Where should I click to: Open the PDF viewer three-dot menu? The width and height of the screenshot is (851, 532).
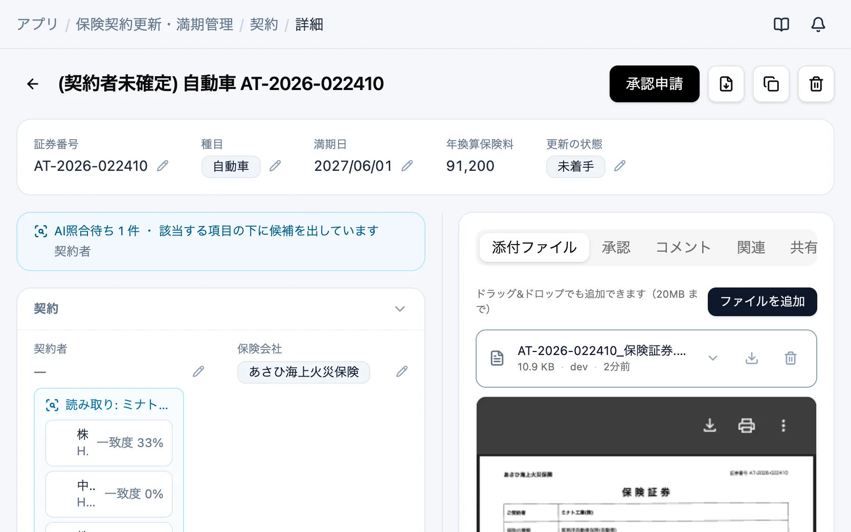tap(783, 425)
